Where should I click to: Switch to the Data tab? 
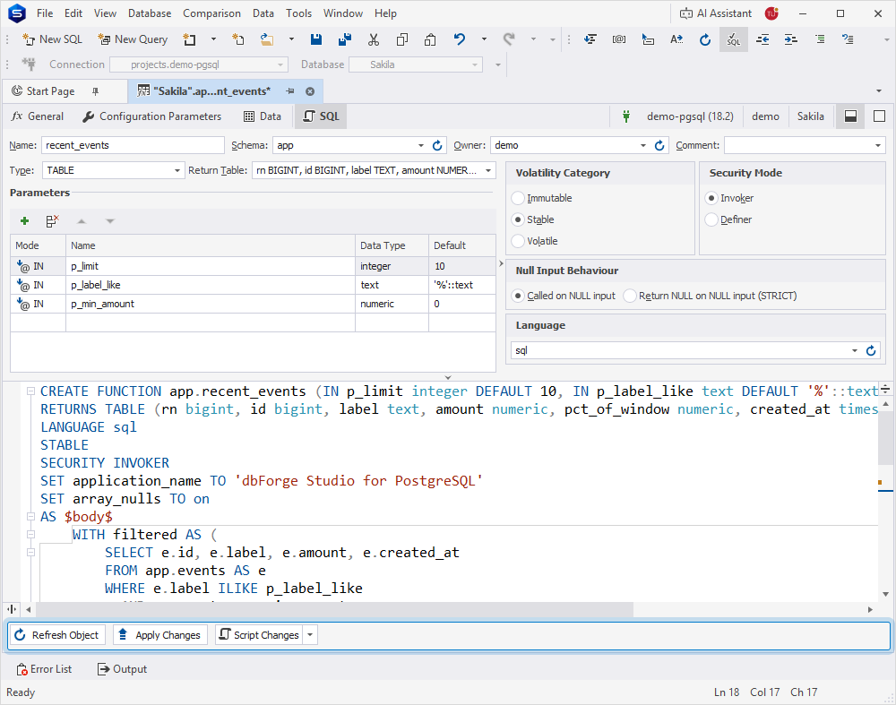coord(263,116)
